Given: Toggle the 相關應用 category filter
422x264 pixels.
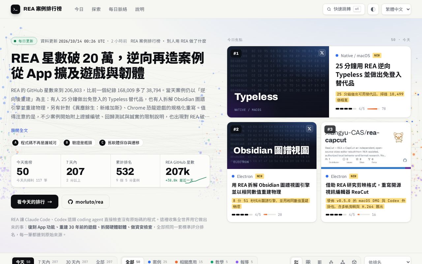Looking at the screenshot, I should point(189,262).
